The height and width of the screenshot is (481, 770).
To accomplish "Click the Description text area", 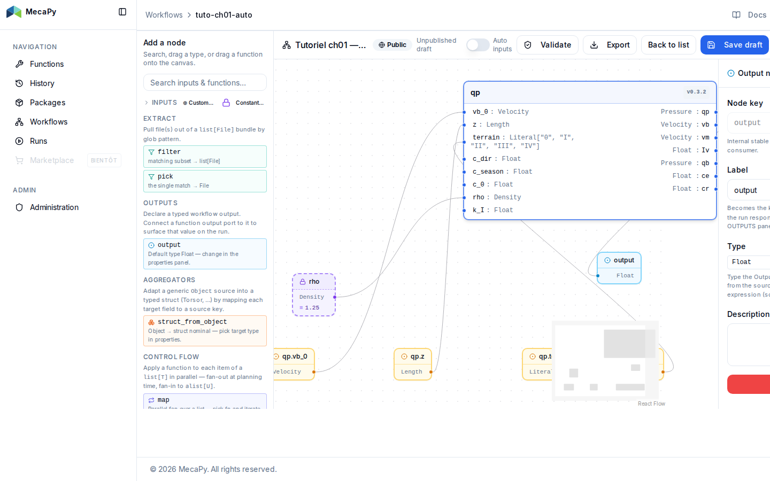I will [x=749, y=345].
